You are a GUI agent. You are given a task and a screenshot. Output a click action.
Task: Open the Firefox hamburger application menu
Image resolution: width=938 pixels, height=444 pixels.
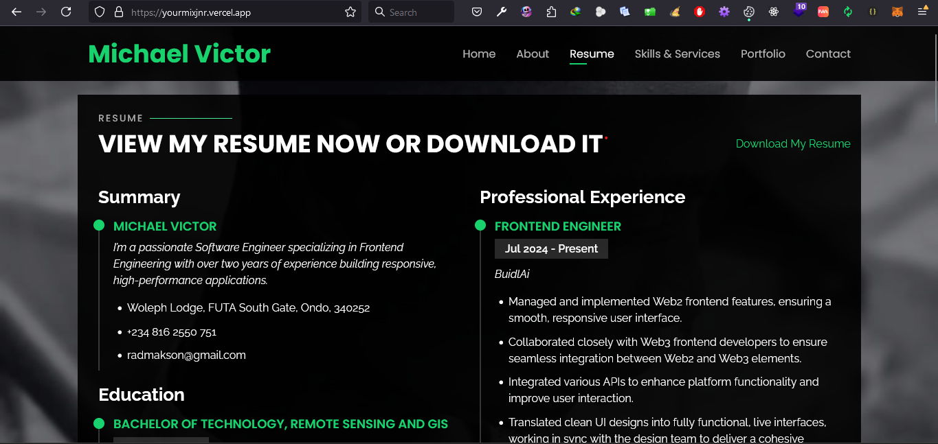tap(922, 12)
